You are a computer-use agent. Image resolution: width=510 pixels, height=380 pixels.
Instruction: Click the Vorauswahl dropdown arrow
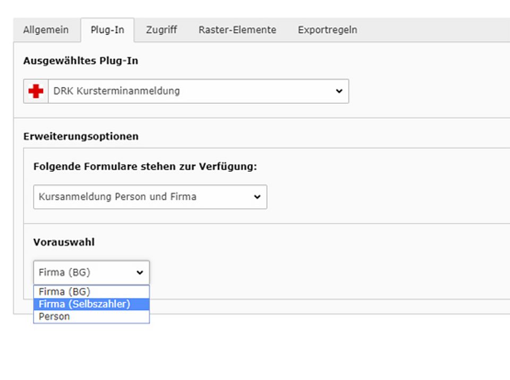(139, 272)
